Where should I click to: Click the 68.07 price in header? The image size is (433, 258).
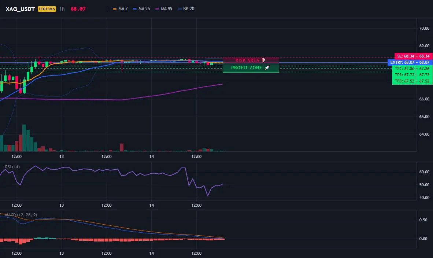(78, 9)
